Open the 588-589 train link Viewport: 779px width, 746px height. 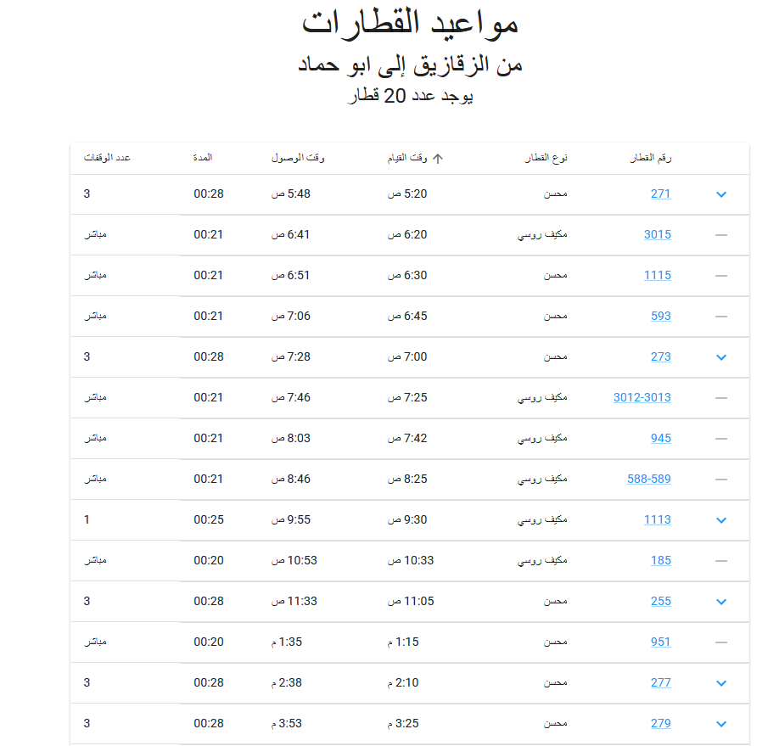649,480
